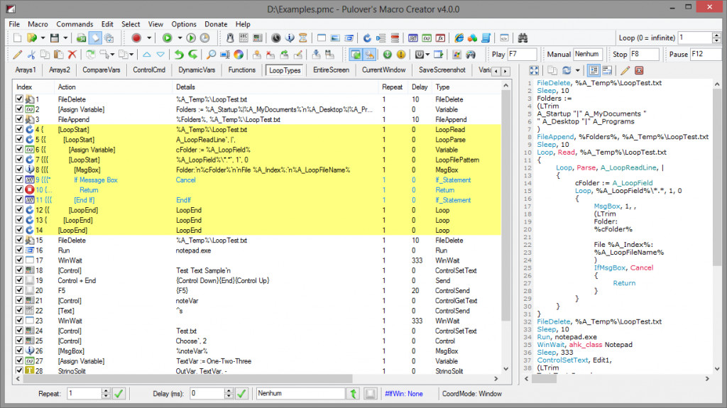Open the dropdown arrow beside Record
The height and width of the screenshot is (408, 727).
point(149,38)
